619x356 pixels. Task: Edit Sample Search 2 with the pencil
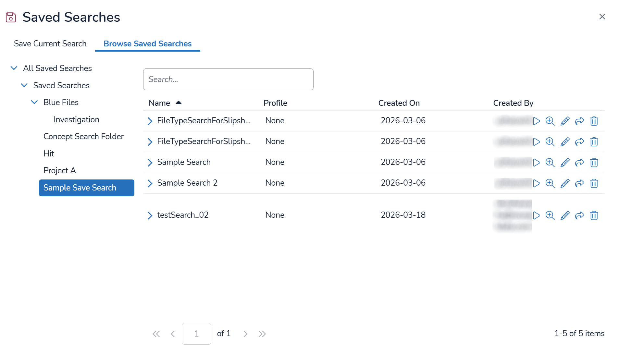[565, 183]
